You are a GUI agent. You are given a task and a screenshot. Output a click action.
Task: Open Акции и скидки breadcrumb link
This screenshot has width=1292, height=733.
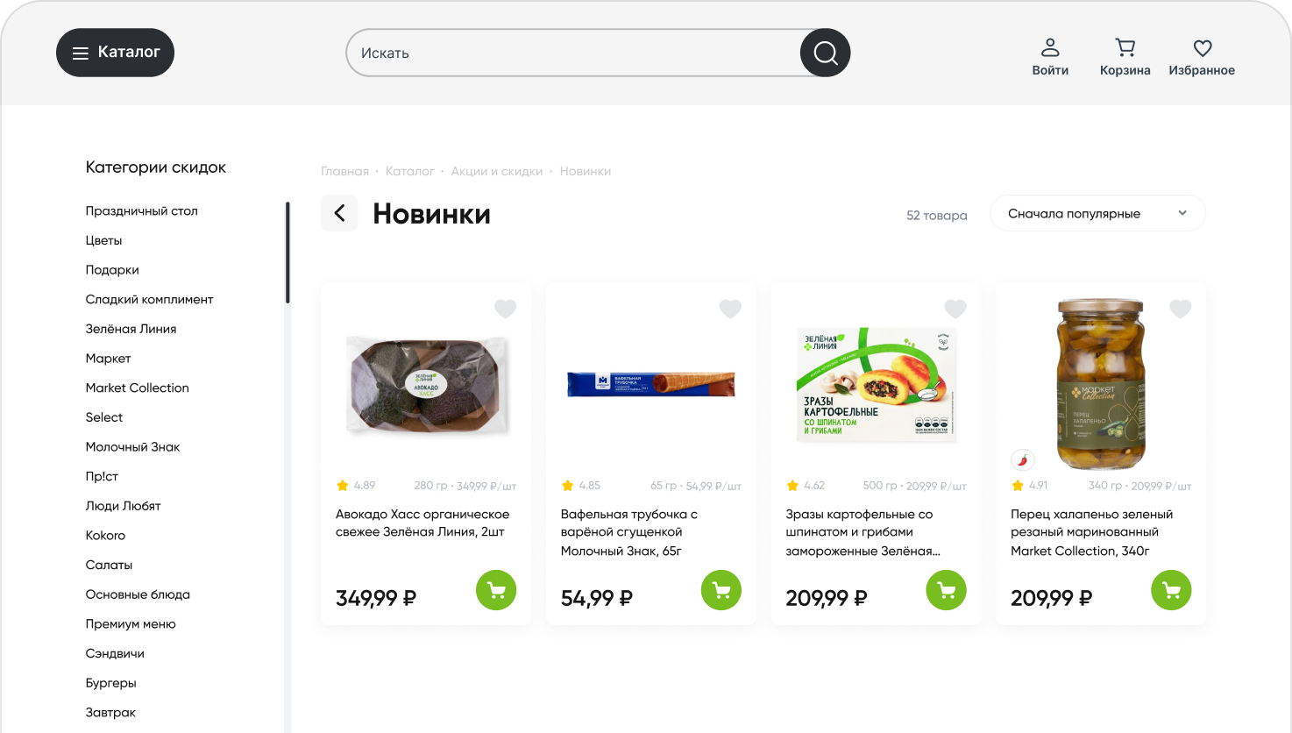[497, 171]
